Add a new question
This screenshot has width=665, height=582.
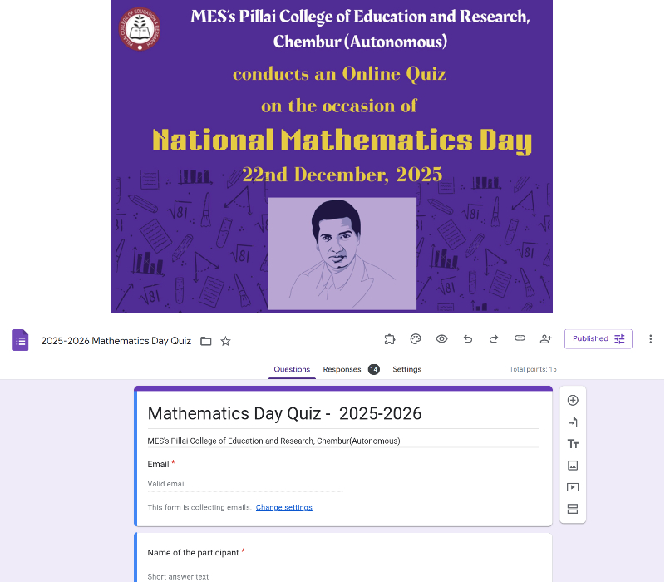pyautogui.click(x=573, y=400)
